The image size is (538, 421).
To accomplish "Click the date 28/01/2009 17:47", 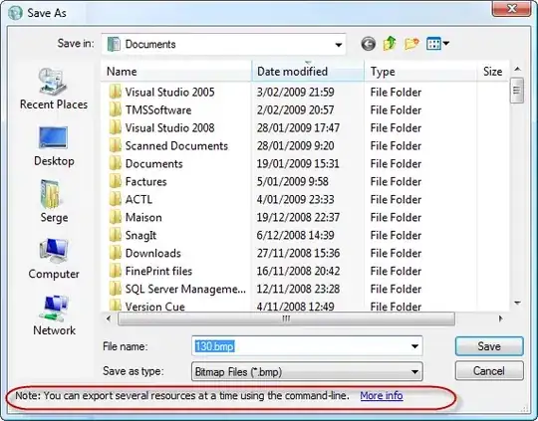I will tap(298, 127).
